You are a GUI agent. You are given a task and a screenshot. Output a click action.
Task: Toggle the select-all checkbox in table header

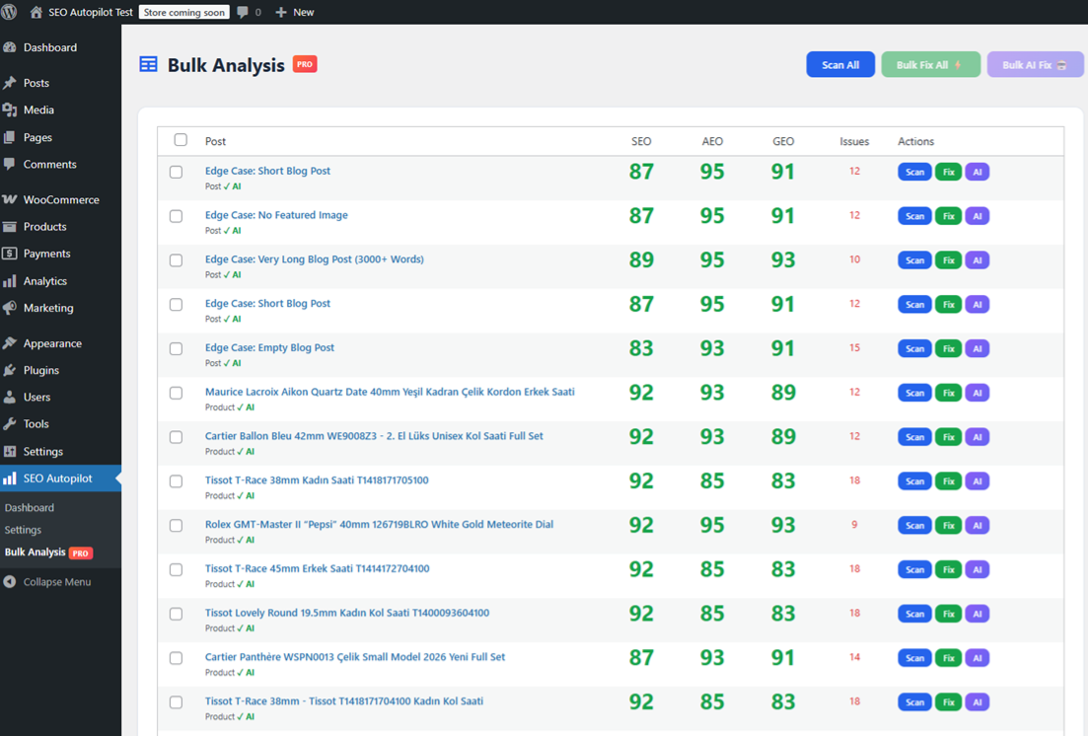pyautogui.click(x=181, y=140)
